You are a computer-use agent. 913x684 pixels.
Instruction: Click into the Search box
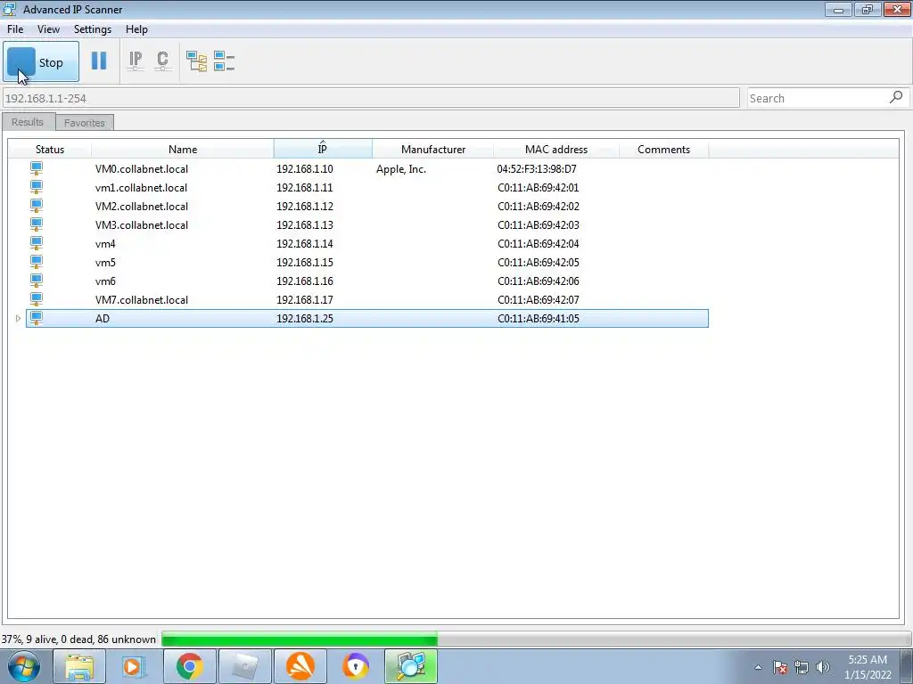coord(817,98)
